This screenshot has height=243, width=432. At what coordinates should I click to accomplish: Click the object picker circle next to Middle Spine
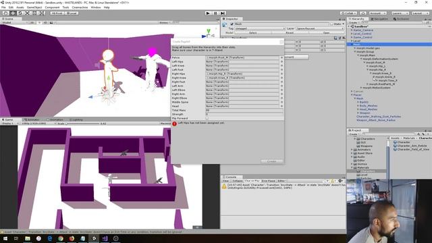coord(281,102)
